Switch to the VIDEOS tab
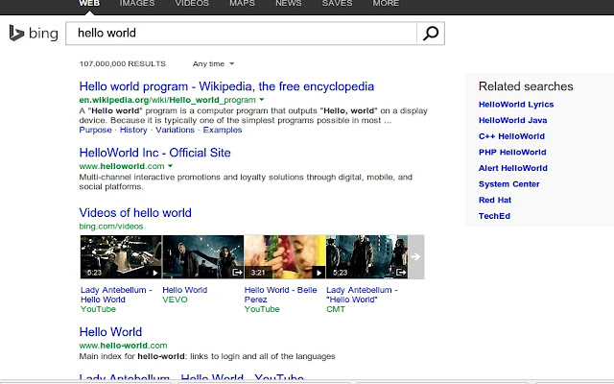The height and width of the screenshot is (384, 614). pos(192,4)
